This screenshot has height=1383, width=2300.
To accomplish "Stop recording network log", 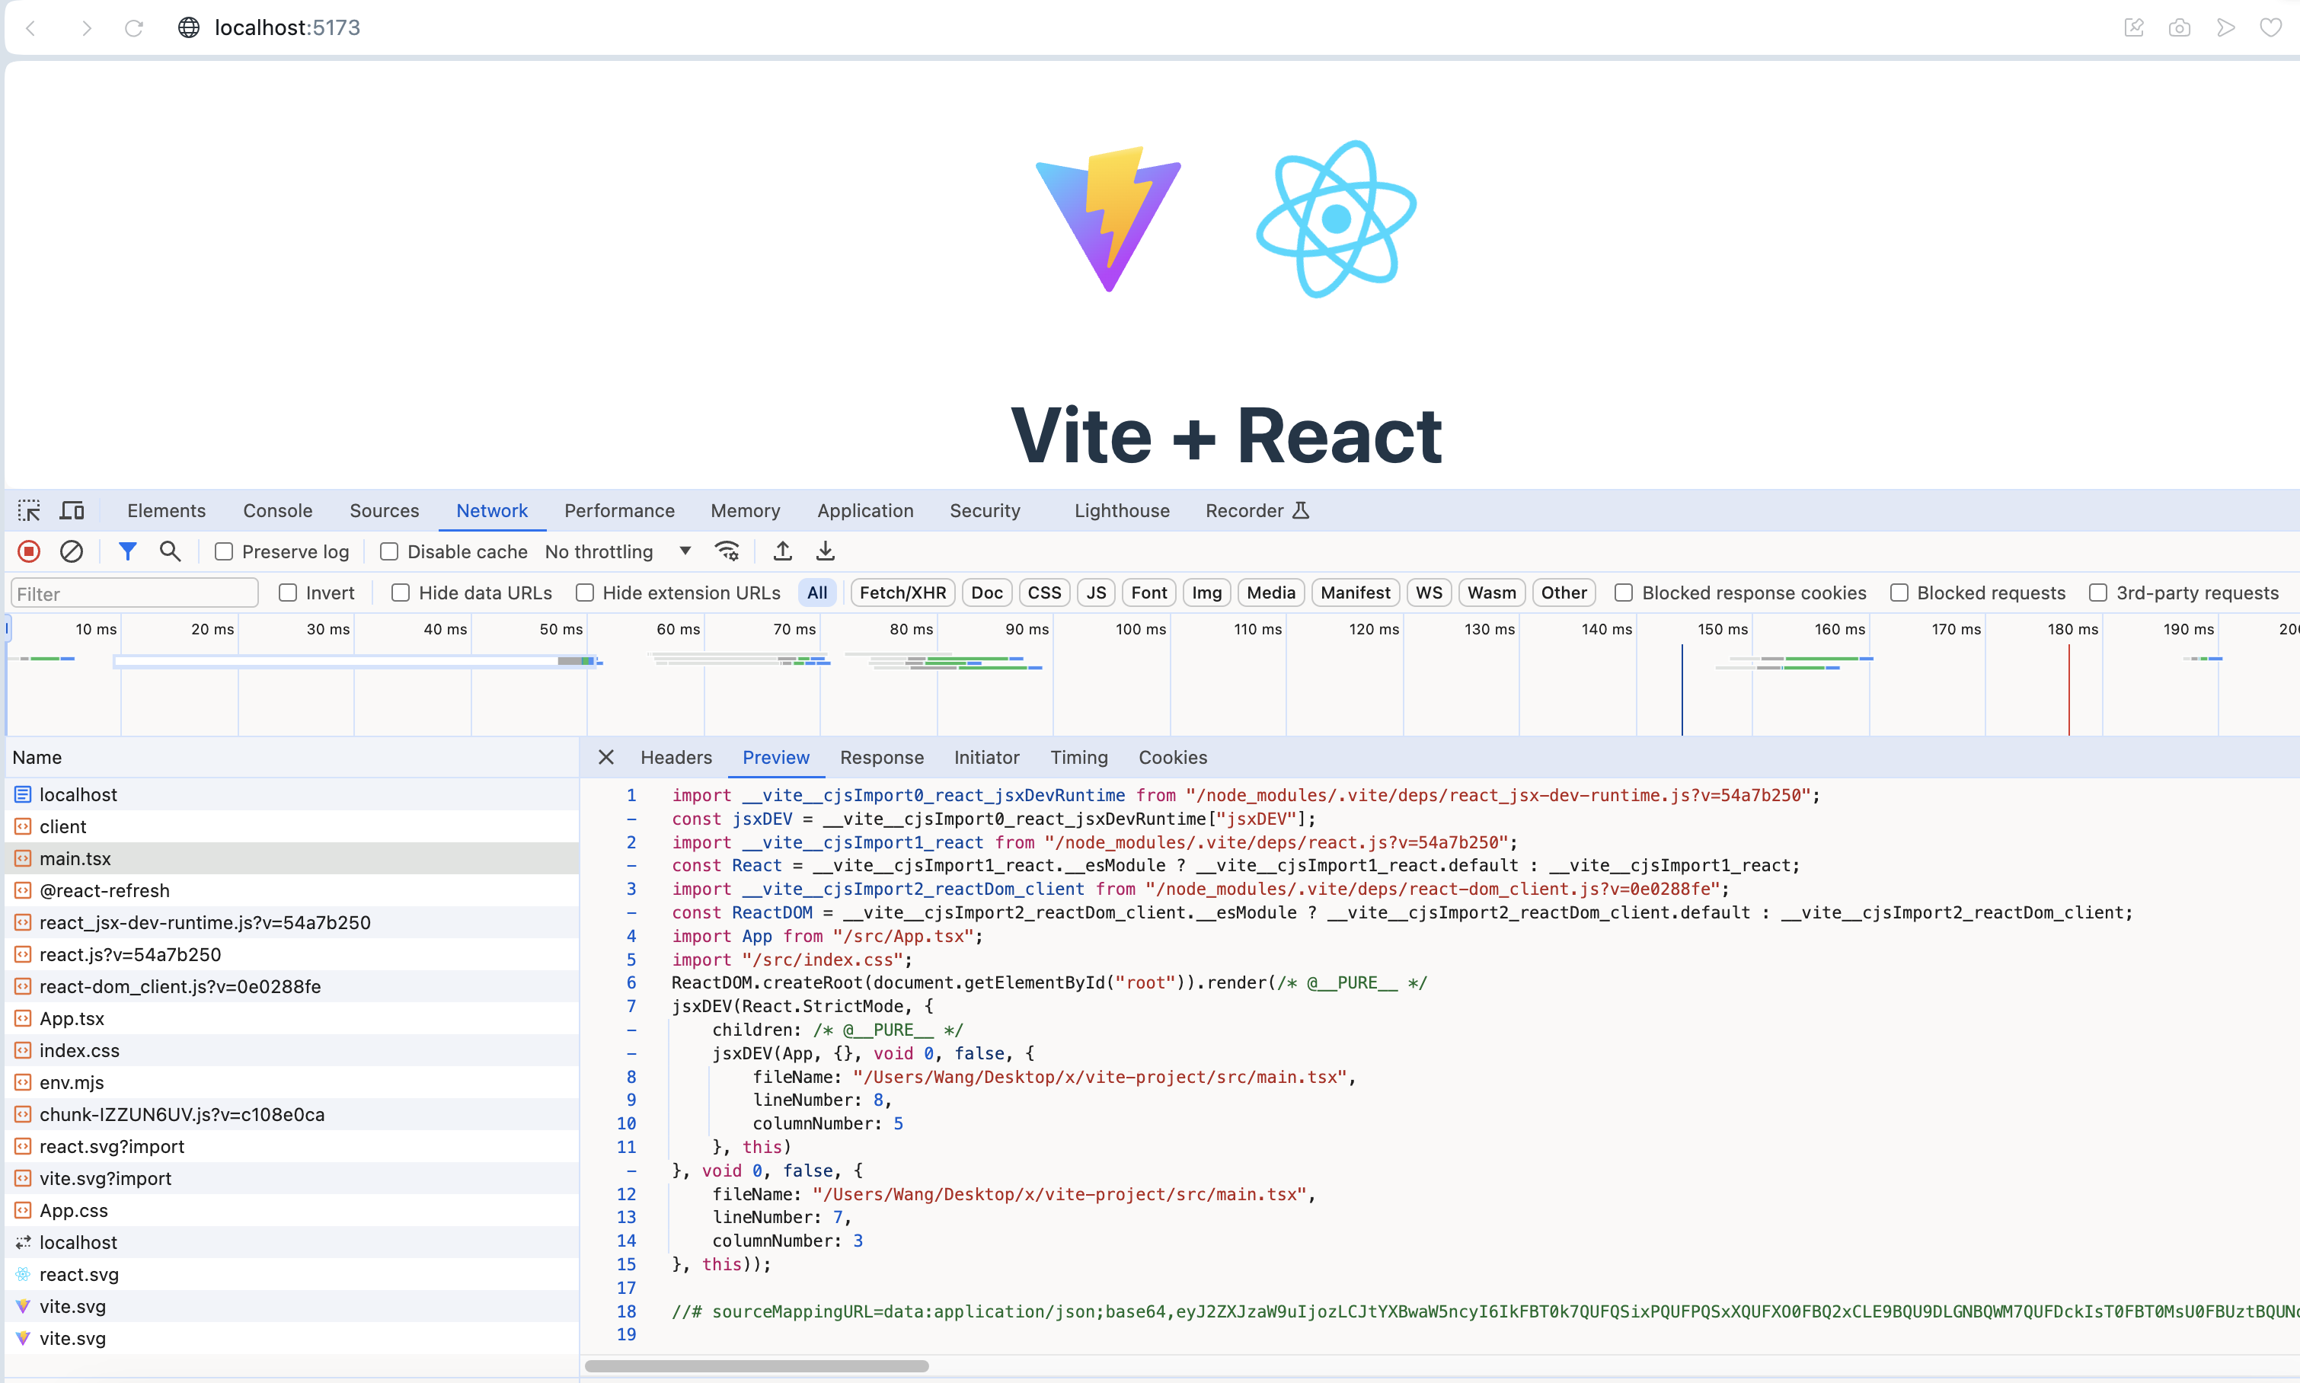I will point(29,551).
